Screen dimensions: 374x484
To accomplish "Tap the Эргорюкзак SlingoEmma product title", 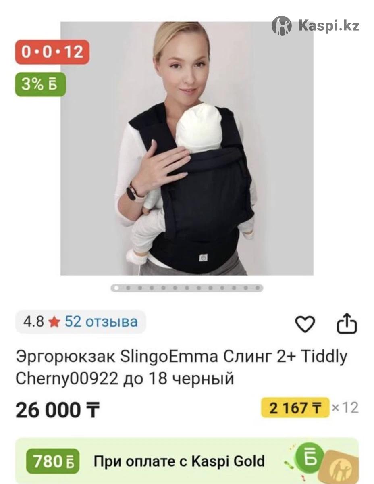I will tap(181, 367).
